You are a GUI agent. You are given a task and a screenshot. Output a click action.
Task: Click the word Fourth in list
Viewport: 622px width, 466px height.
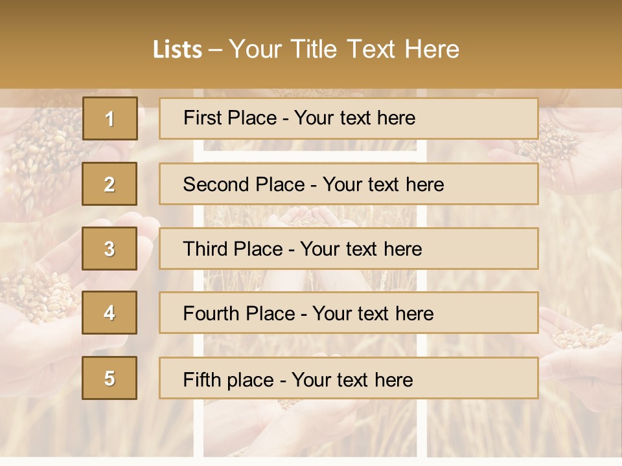coord(211,313)
